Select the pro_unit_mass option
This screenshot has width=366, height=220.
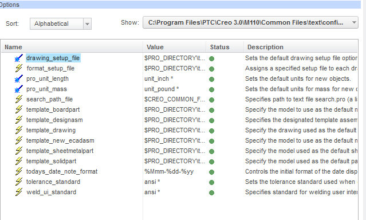tap(46, 89)
